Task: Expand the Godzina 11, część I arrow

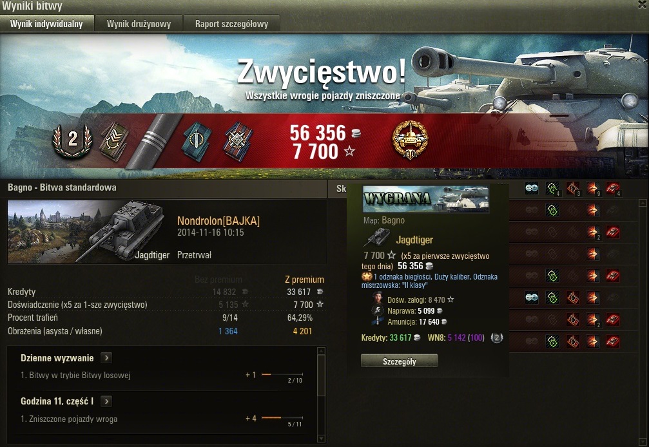Action: point(106,401)
